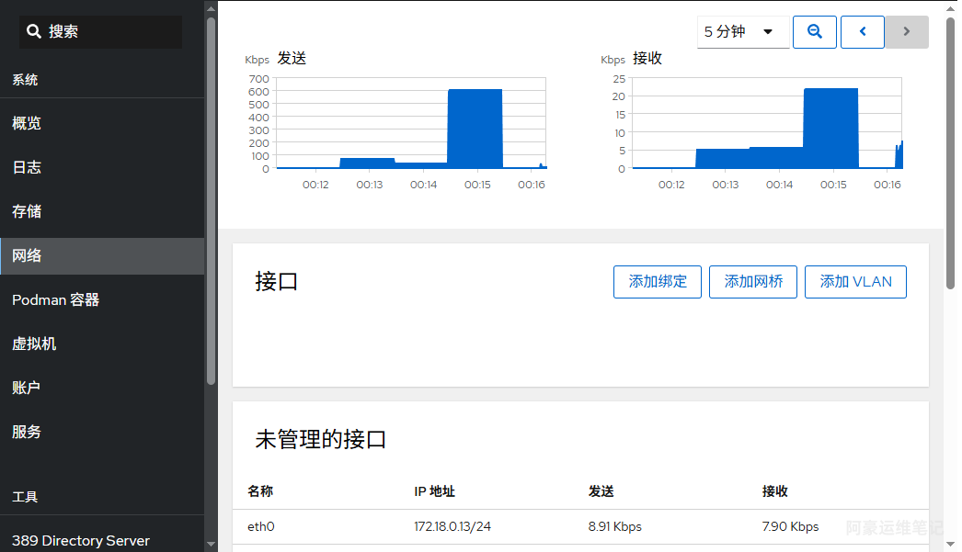The height and width of the screenshot is (552, 962).
Task: Click the 工具 section heading
Action: 25,497
